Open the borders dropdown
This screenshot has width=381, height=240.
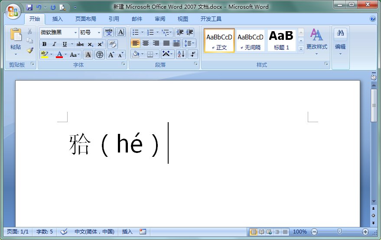coord(157,54)
